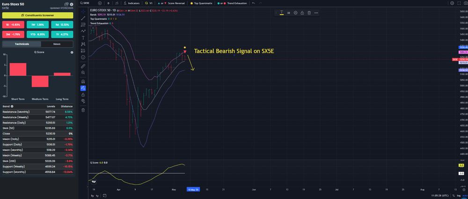Viewport: 468px width, 199px height.
Task: Click the Trend Exhaustion toolbar item
Action: 232,3
